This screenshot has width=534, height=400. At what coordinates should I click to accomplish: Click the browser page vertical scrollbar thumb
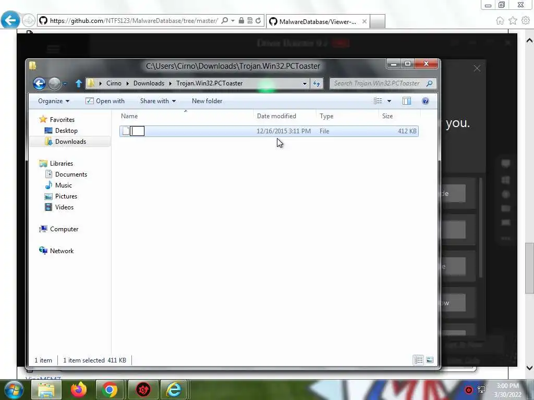click(529, 268)
